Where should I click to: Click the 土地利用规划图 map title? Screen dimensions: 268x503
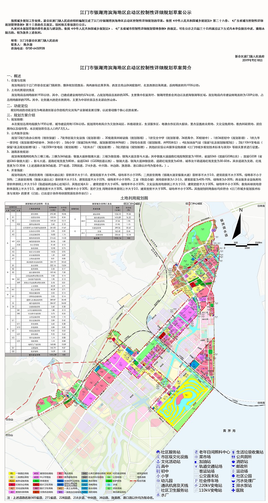point(134,198)
